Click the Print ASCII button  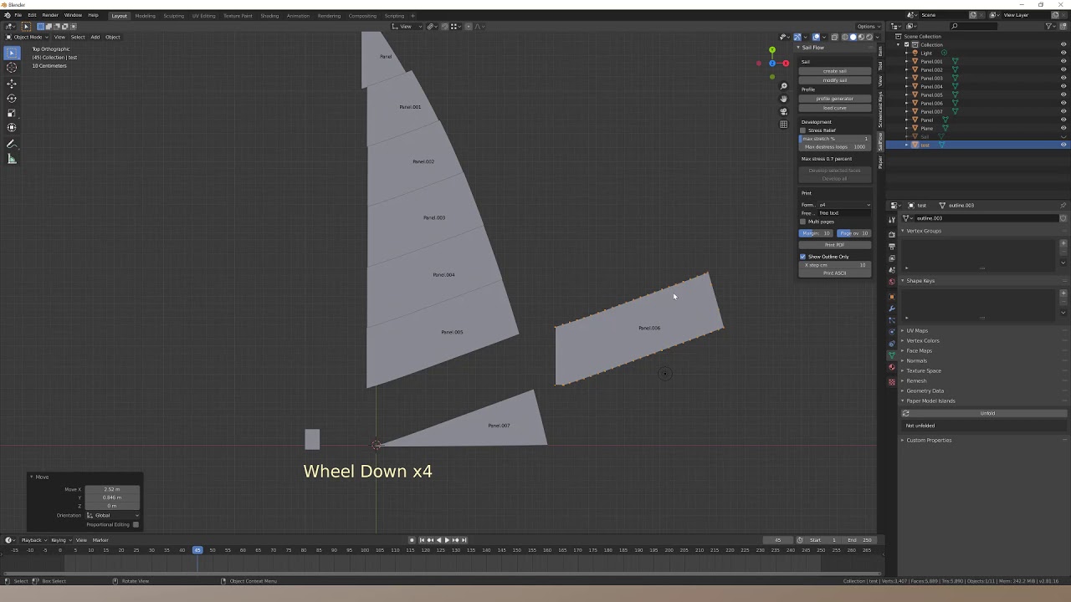(835, 273)
